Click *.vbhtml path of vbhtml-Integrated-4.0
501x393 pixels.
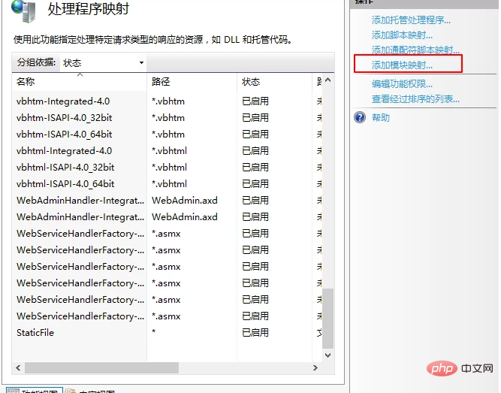point(169,151)
